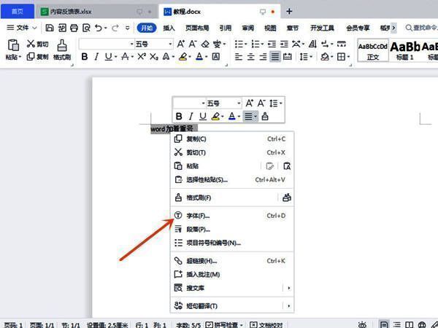Image resolution: width=438 pixels, height=328 pixels.
Task: Apply the 正文 style from styles gallery
Action: pyautogui.click(x=373, y=50)
